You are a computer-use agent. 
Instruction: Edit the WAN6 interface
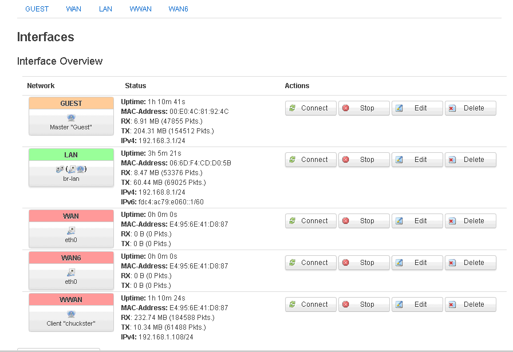point(417,263)
